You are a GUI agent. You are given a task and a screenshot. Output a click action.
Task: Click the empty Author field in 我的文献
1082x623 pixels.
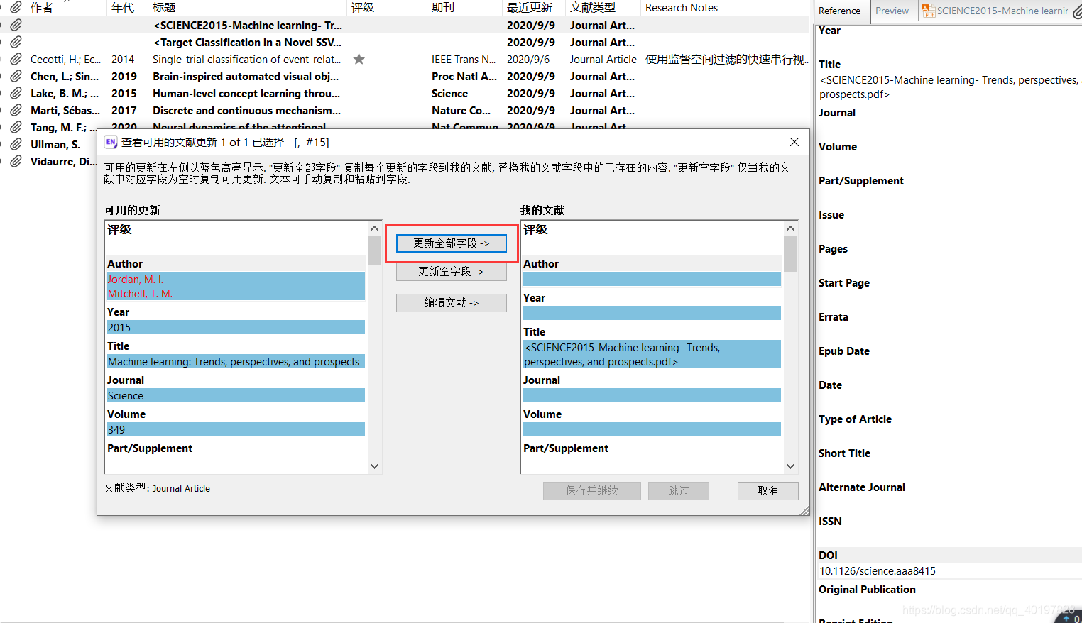652,279
